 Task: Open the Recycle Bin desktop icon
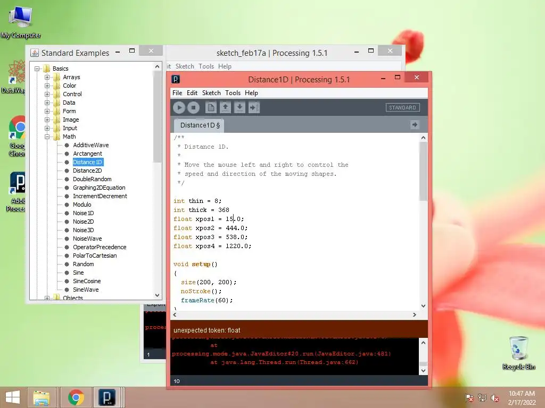click(518, 353)
